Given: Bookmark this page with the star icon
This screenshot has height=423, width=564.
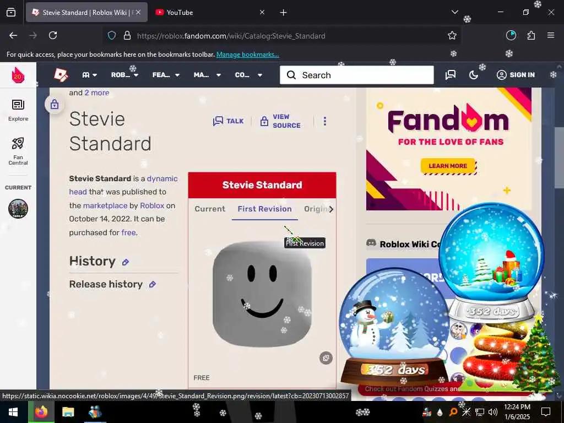Looking at the screenshot, I should click(452, 35).
